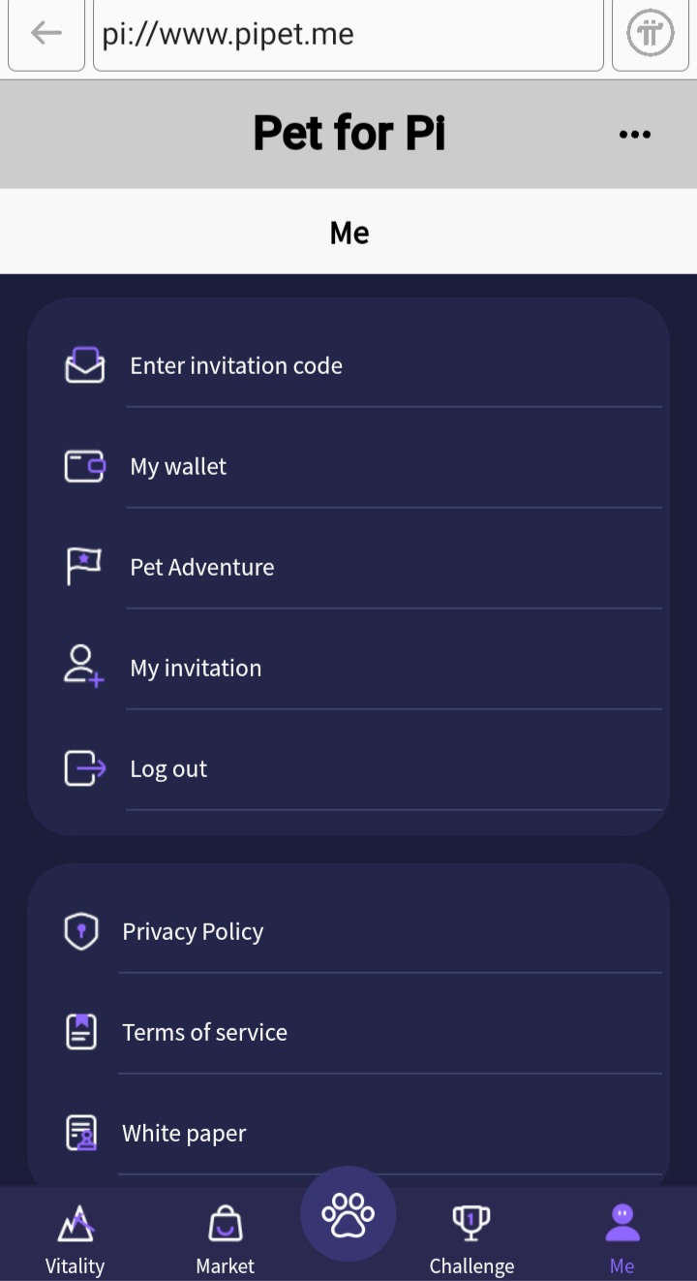Select the Log out option
The height and width of the screenshot is (1281, 697).
(168, 768)
